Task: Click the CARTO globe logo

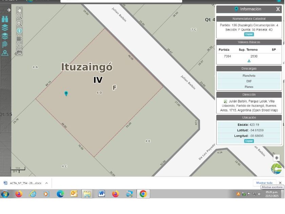Action: click(277, 169)
